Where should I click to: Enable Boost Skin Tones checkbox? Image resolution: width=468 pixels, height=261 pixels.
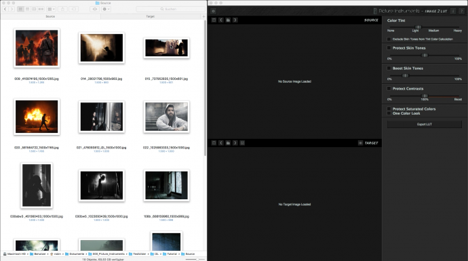coord(389,68)
